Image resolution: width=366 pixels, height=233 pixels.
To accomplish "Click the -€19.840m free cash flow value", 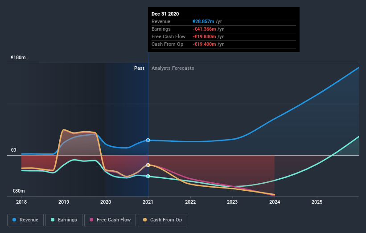I will click(204, 36).
